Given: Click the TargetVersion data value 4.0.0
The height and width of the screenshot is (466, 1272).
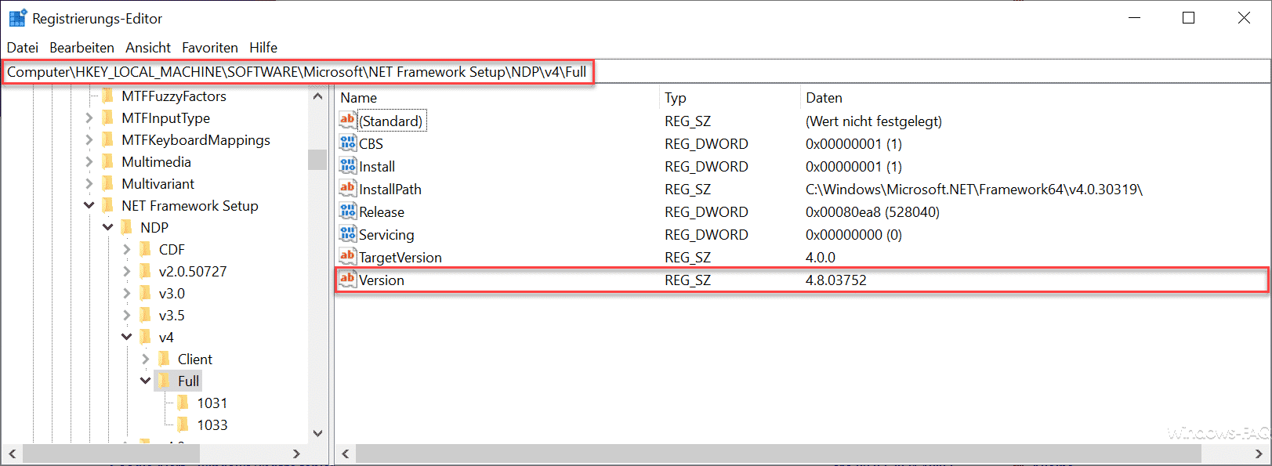Looking at the screenshot, I should pyautogui.click(x=820, y=258).
